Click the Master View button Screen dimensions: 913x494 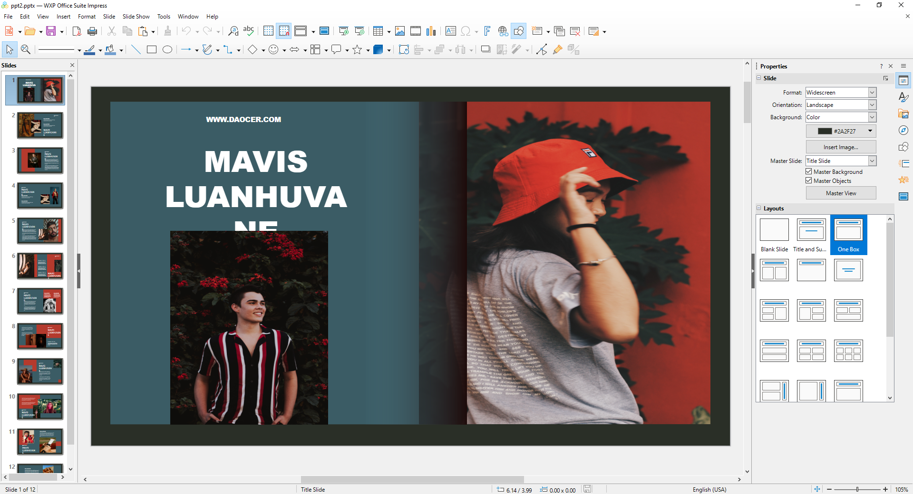(841, 193)
